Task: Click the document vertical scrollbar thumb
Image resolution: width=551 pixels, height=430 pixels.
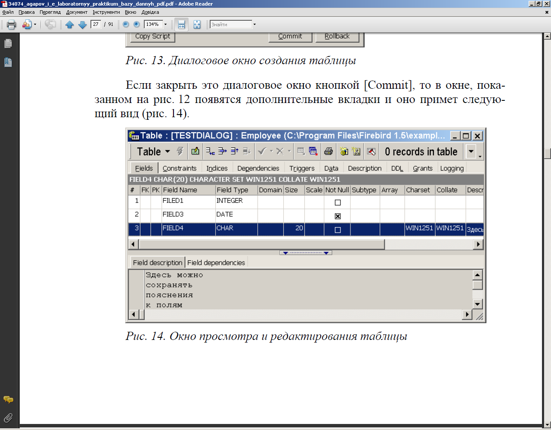Action: tap(547, 154)
